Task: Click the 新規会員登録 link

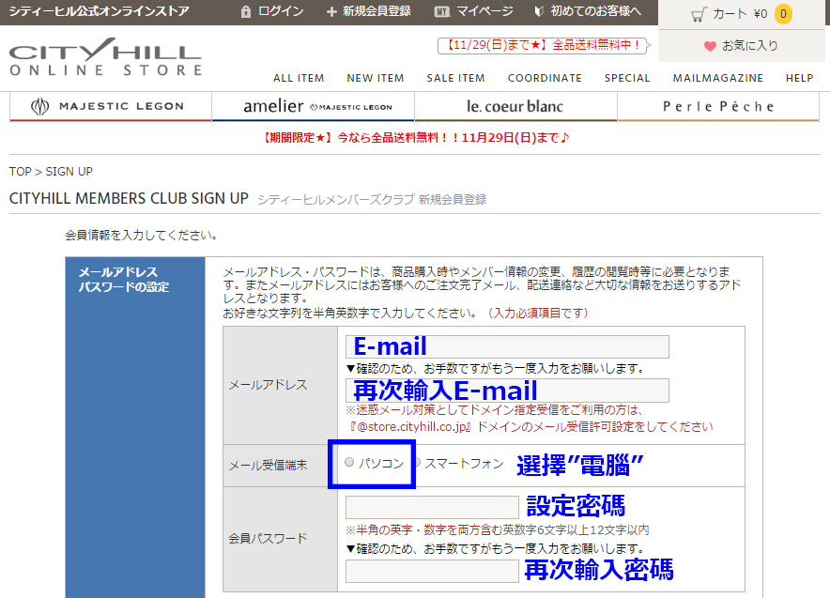Action: pos(377,11)
